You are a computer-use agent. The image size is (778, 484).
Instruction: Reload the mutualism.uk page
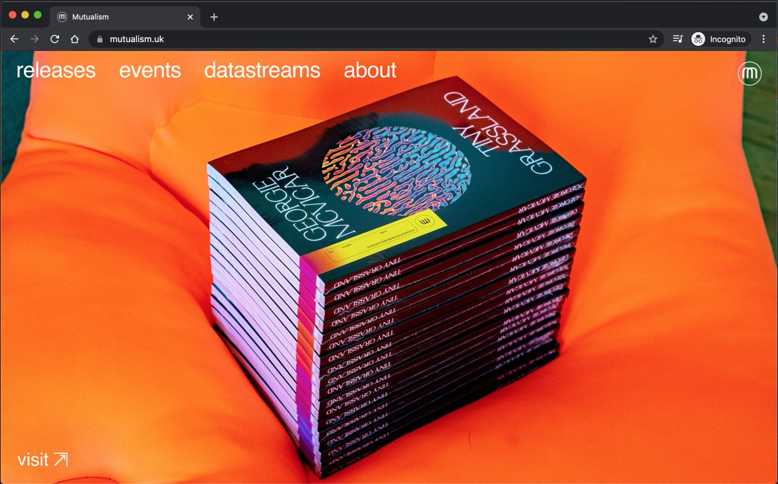[x=54, y=39]
